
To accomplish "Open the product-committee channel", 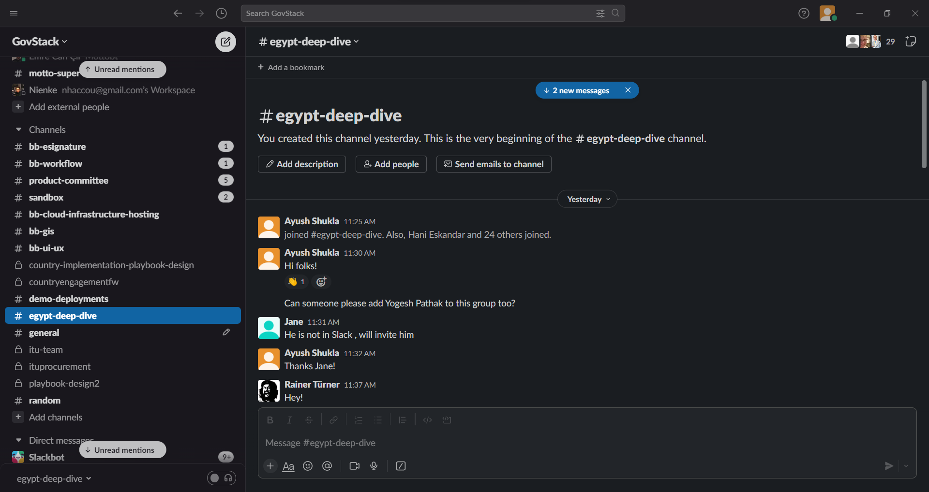I will [x=68, y=180].
